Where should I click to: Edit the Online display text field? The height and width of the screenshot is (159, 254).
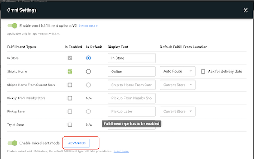[132, 71]
